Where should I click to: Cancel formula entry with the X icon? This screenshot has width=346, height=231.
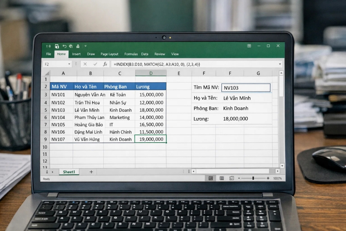pyautogui.click(x=85, y=64)
